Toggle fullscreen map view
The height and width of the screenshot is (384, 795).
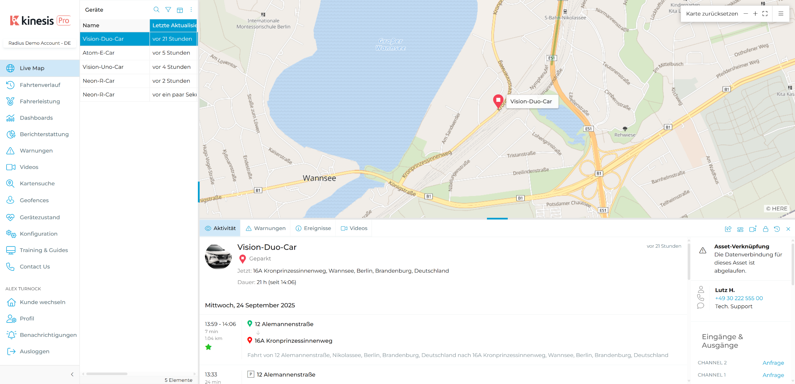[765, 14]
